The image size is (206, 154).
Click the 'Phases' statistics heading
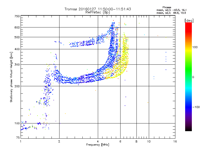click(x=167, y=7)
